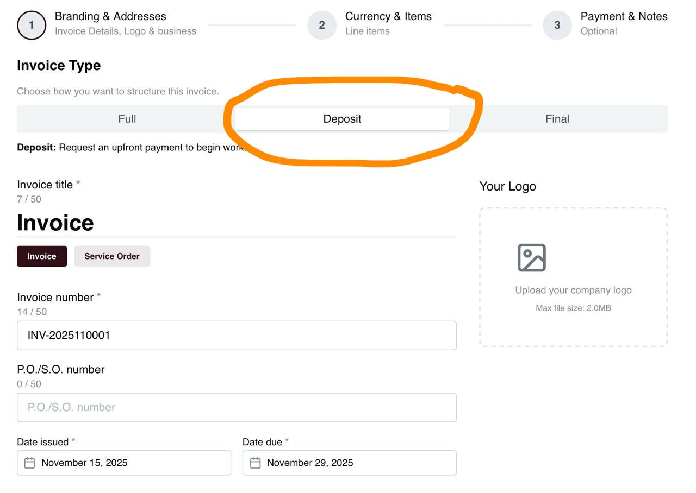696x493 pixels.
Task: Focus the Invoice number field
Action: click(237, 336)
